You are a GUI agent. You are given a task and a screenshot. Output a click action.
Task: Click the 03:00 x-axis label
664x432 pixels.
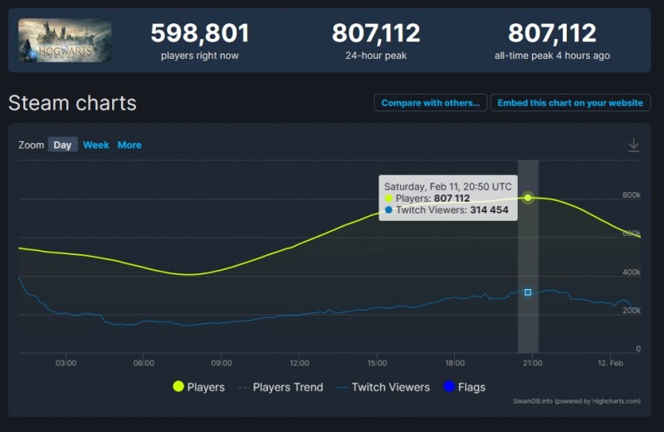click(x=66, y=363)
